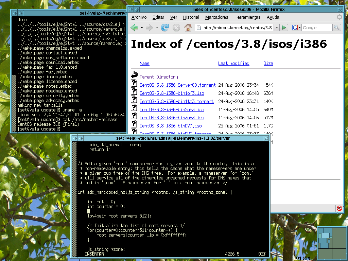The height and width of the screenshot is (261, 348).
Task: Click the Google search engine icon
Action: point(295,28)
